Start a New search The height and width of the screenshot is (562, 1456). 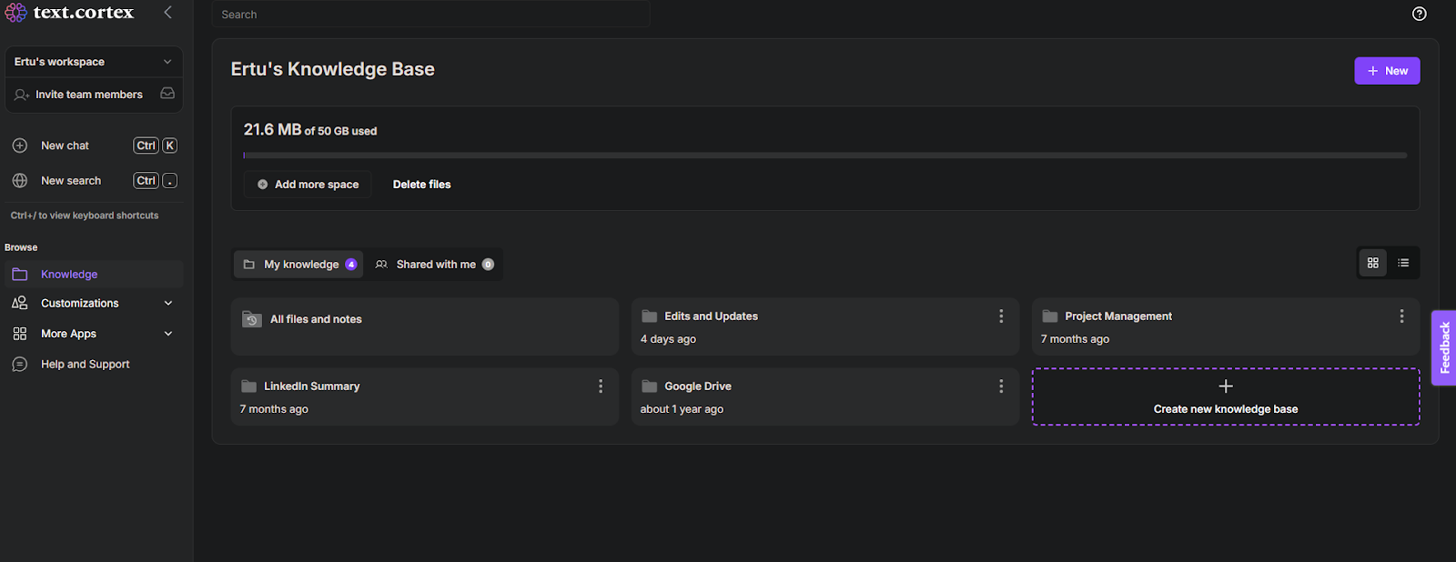94,181
